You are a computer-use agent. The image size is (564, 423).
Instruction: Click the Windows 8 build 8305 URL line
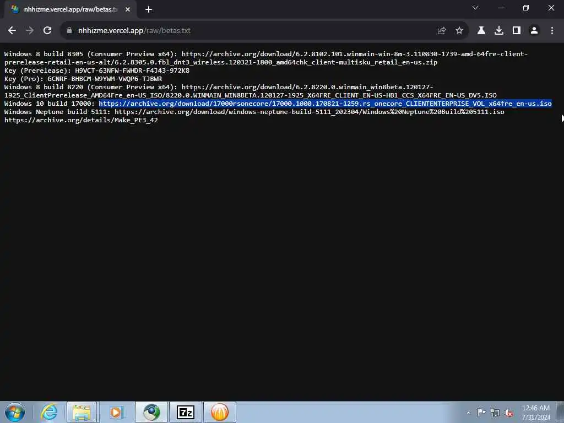click(x=266, y=58)
